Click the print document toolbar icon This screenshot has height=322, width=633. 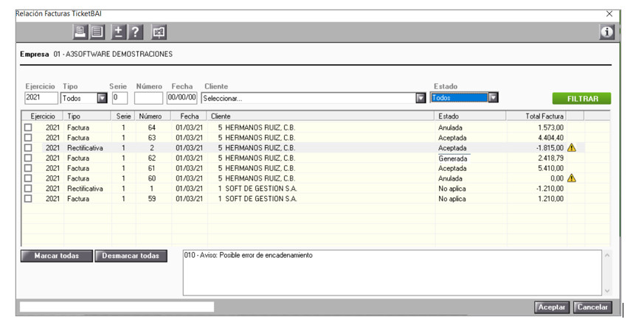(x=80, y=32)
